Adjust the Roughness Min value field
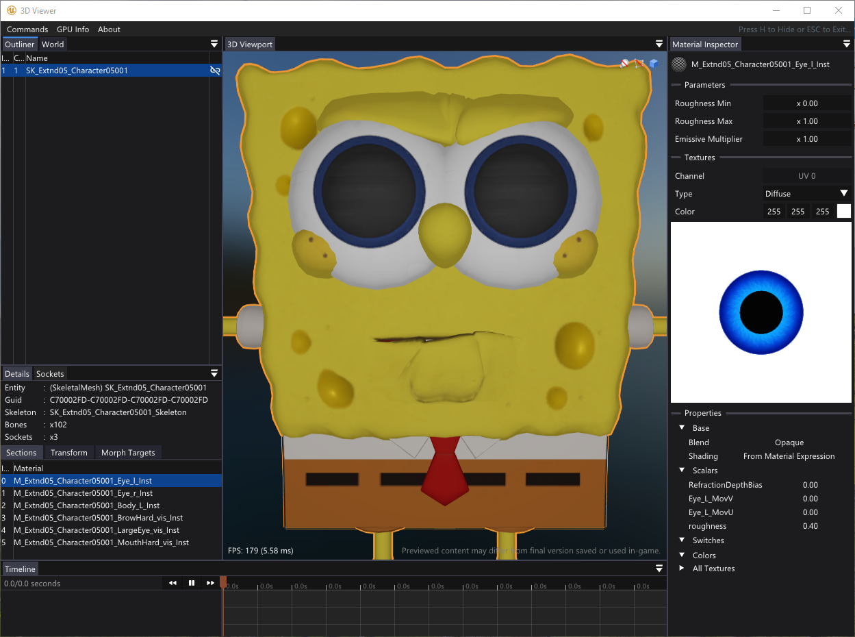 (x=807, y=103)
